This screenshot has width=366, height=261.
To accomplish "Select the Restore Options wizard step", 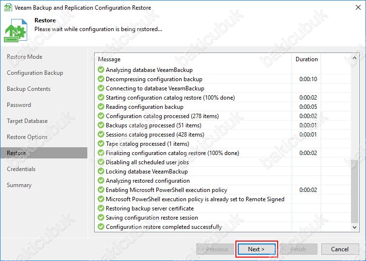I will point(27,137).
